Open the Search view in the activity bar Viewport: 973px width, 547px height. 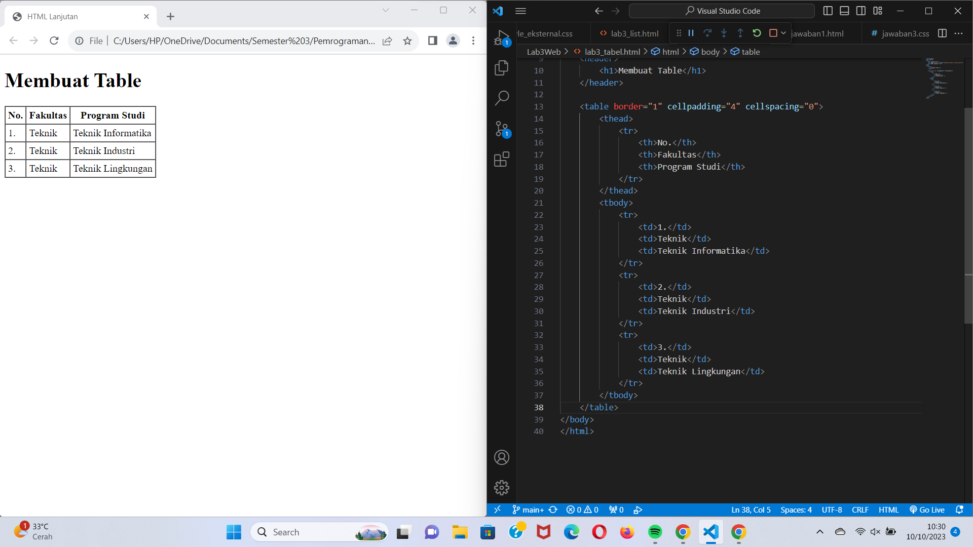pyautogui.click(x=502, y=98)
